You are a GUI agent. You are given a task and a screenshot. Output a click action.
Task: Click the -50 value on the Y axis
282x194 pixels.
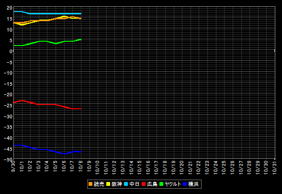8,160
